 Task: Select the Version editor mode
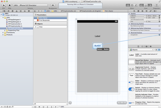coord(136,5)
